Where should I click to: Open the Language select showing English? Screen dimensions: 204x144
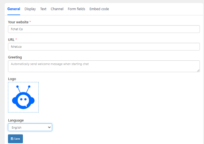tap(30, 127)
